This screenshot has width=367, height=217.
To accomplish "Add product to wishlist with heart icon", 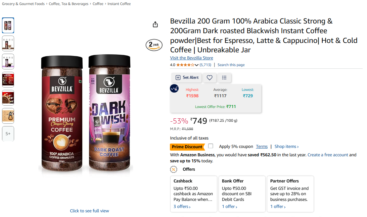I will pyautogui.click(x=210, y=77).
